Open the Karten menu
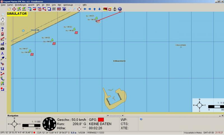 click(x=10, y=5)
